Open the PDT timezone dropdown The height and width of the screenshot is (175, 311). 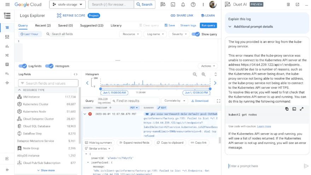pos(134,108)
